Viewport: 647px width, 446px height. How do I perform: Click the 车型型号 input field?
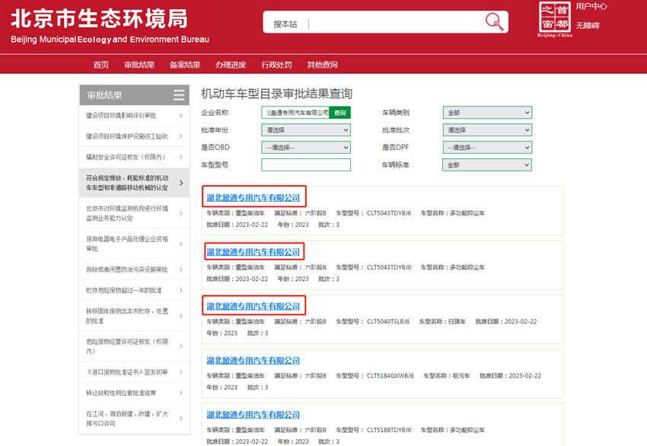pyautogui.click(x=305, y=165)
